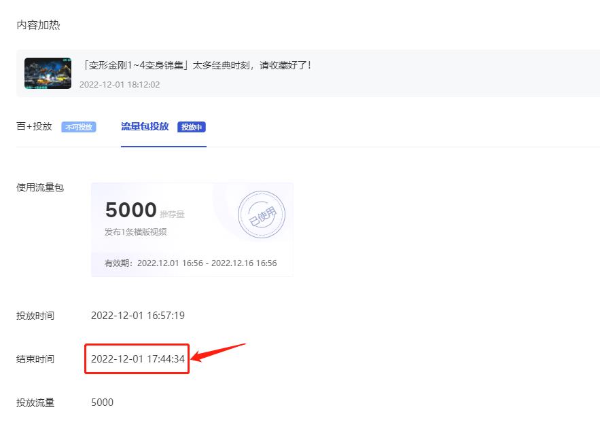
Task: Click the Transformers video thumbnail
Action: tap(48, 73)
